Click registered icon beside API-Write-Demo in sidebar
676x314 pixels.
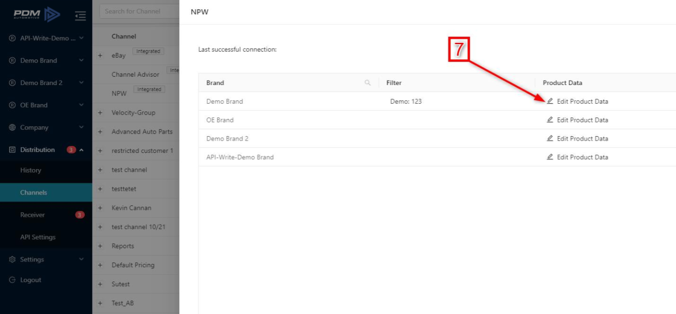pos(12,38)
